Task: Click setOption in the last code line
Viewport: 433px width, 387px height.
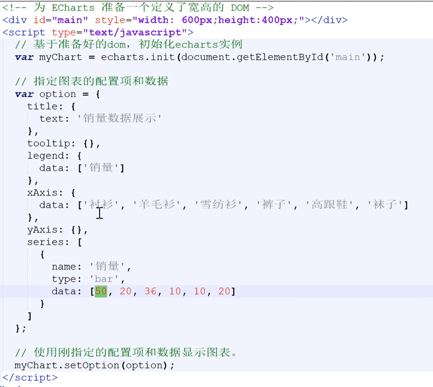Action: tap(92, 365)
